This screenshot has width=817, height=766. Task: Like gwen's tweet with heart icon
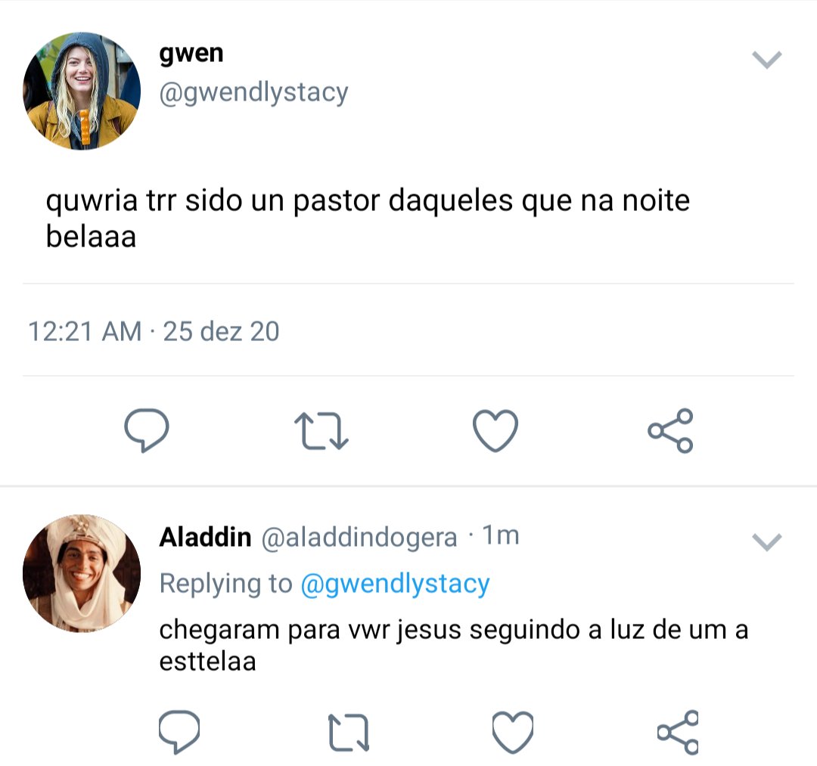tap(495, 431)
